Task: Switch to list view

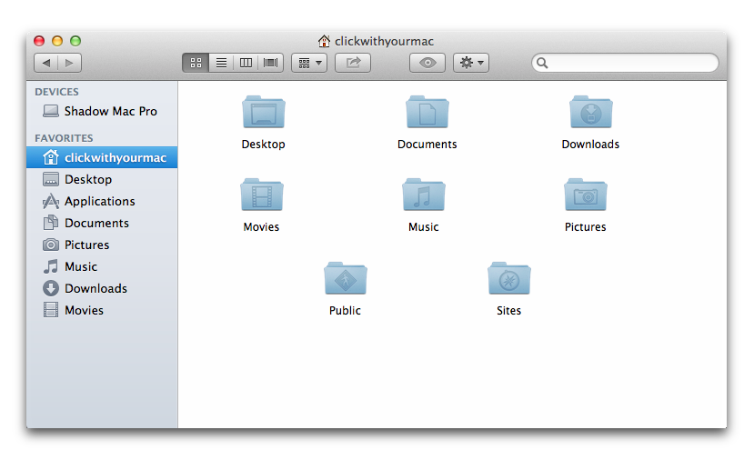Action: (221, 63)
